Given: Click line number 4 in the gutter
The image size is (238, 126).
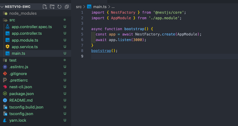Looking at the screenshot, I should [82, 29].
